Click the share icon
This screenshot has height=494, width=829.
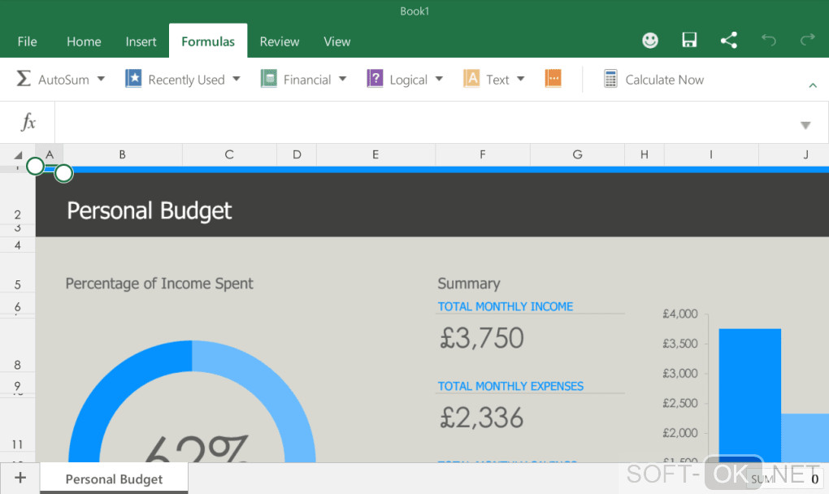728,40
